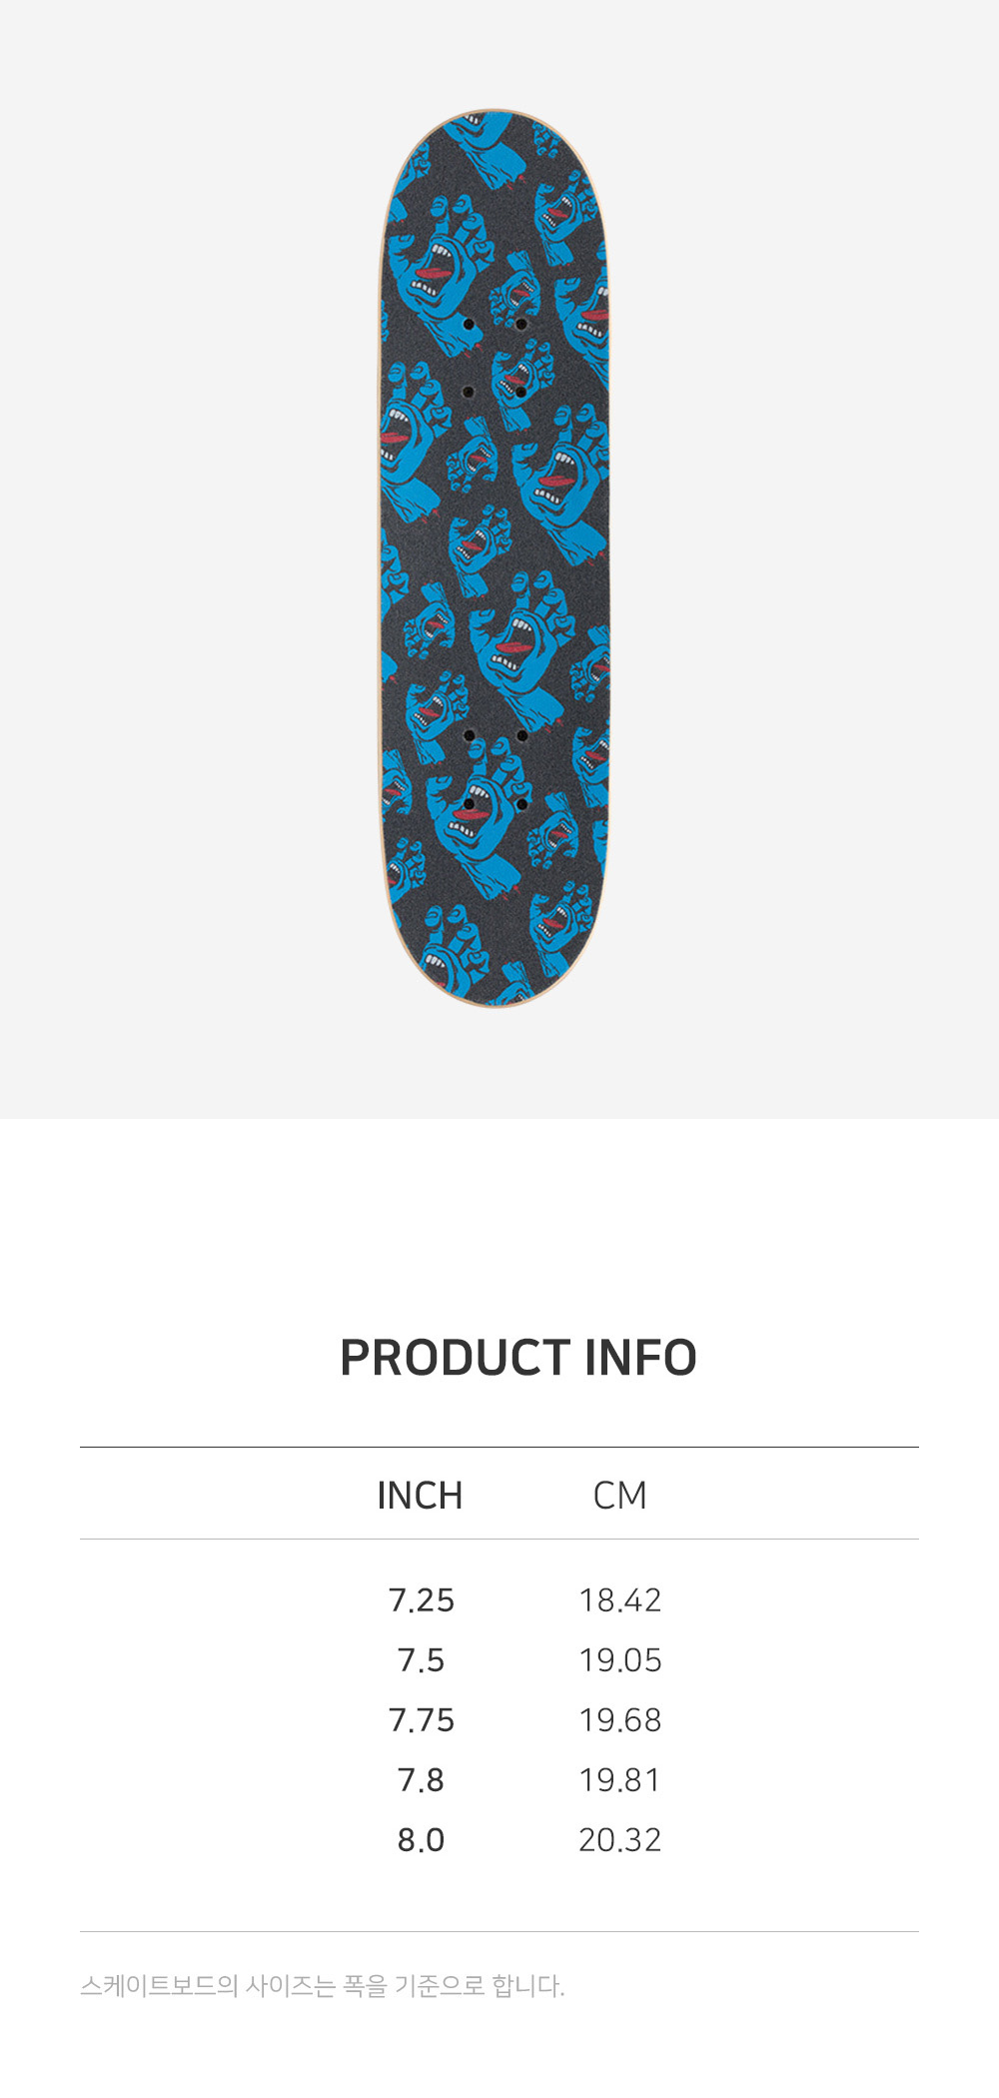Click the 18.42 cm value
This screenshot has width=999, height=2098.
[619, 1600]
